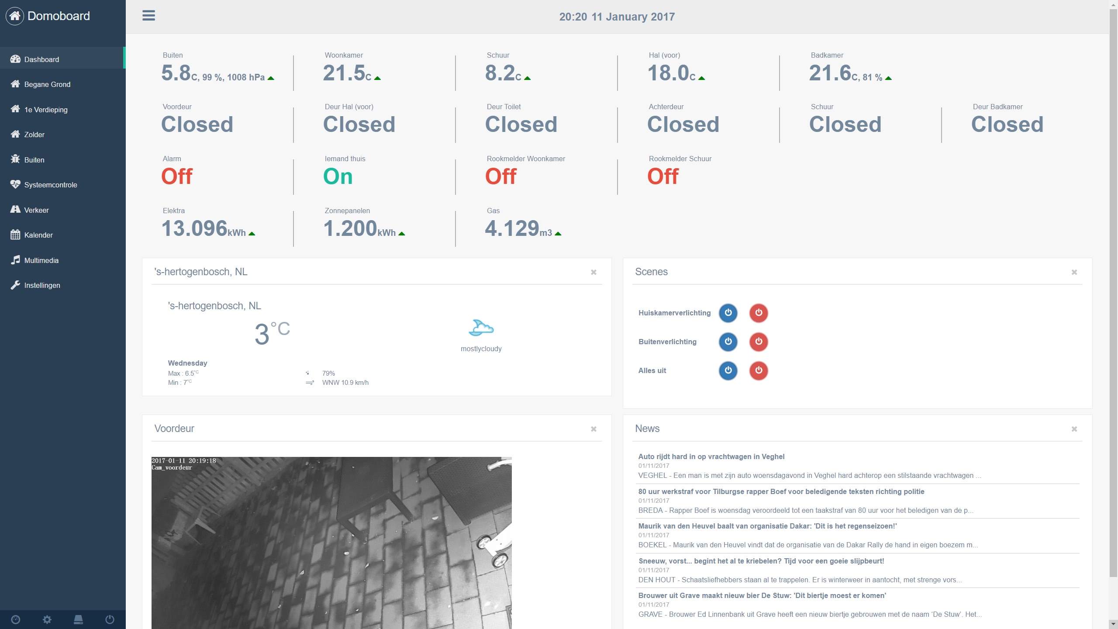Open Maurik van den Heuvel Dakar news
Image resolution: width=1118 pixels, height=629 pixels.
click(767, 526)
